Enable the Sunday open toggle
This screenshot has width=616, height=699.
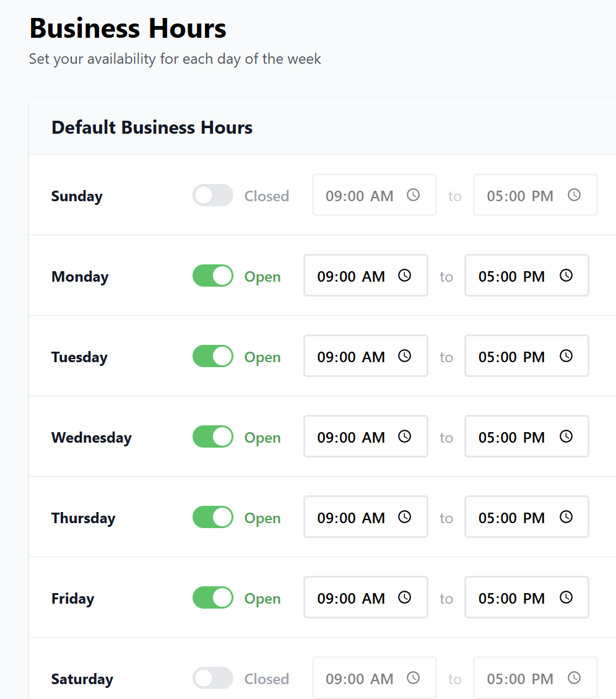pyautogui.click(x=212, y=195)
